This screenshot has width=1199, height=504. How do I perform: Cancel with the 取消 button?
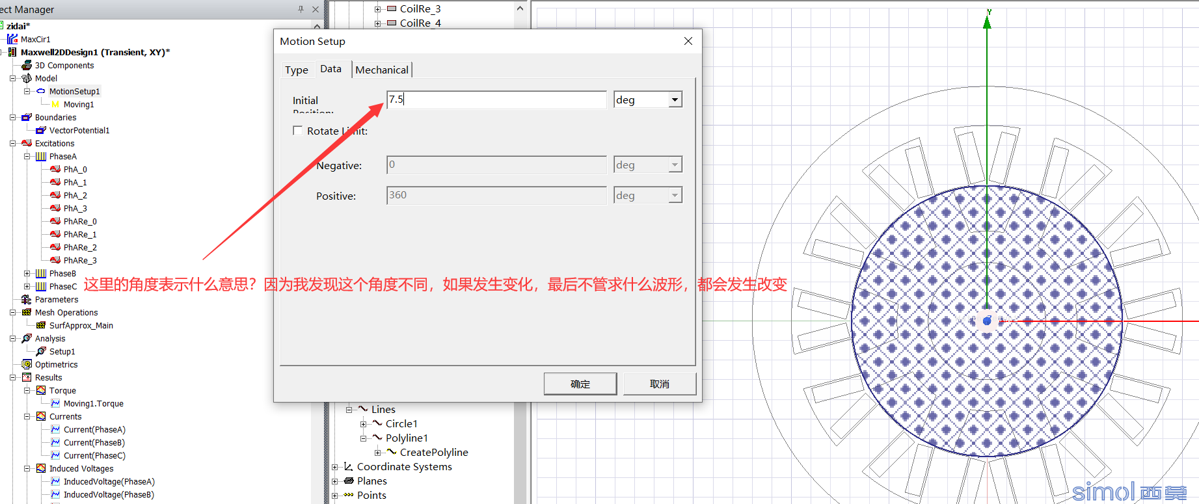tap(660, 384)
